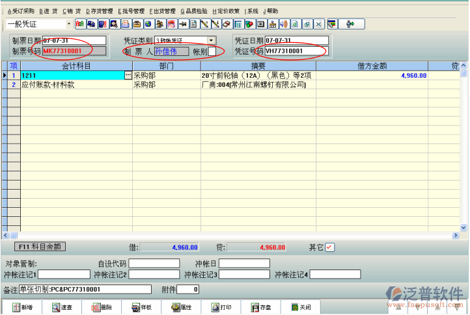Click the 关闭 close button
470x315 pixels.
pyautogui.click(x=301, y=307)
